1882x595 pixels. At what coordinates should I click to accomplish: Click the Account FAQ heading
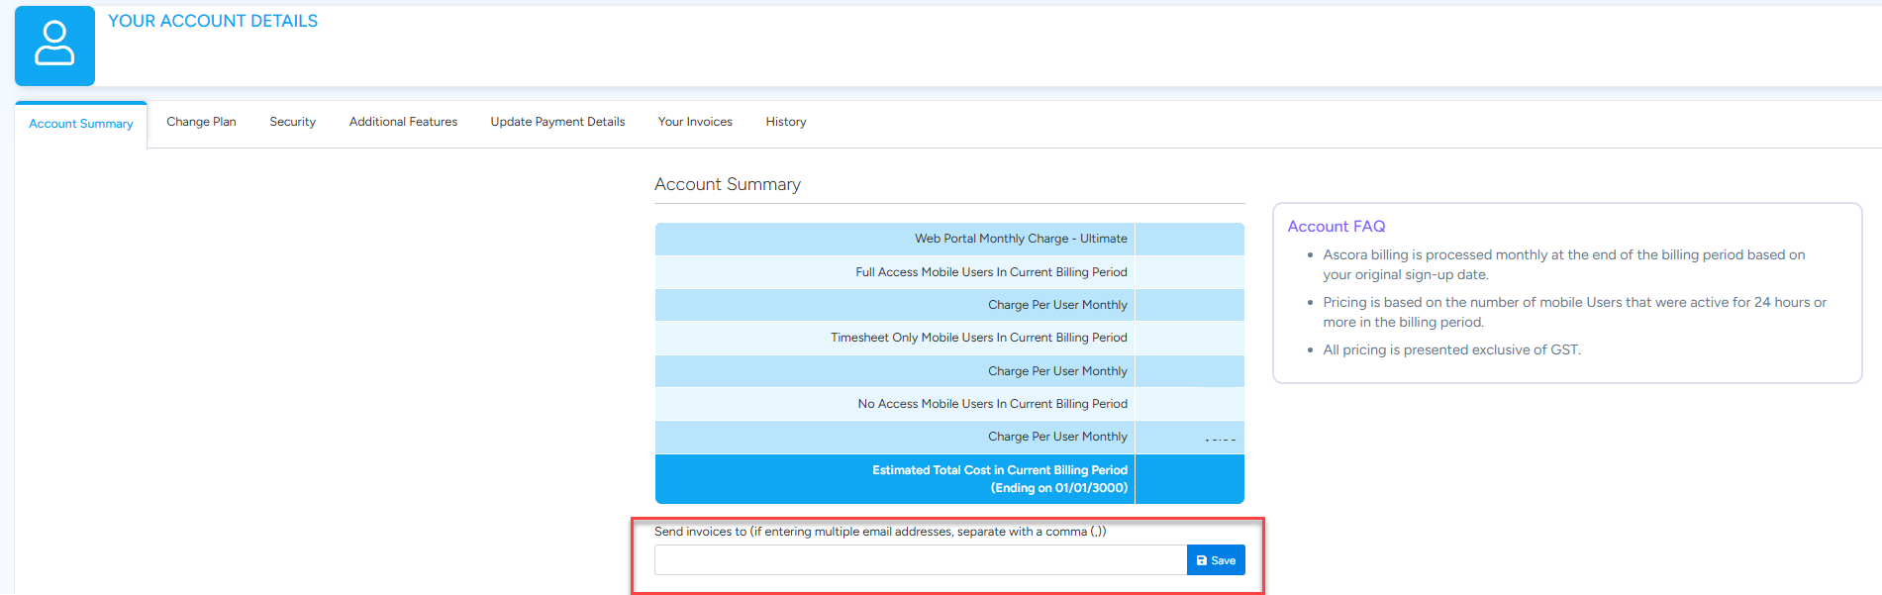1337,227
